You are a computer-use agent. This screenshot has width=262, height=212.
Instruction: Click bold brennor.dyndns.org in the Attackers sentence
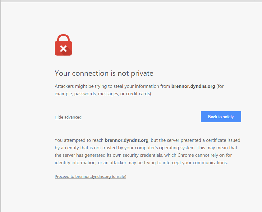(193, 86)
